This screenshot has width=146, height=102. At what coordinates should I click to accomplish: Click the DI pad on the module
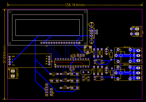click(x=49, y=57)
